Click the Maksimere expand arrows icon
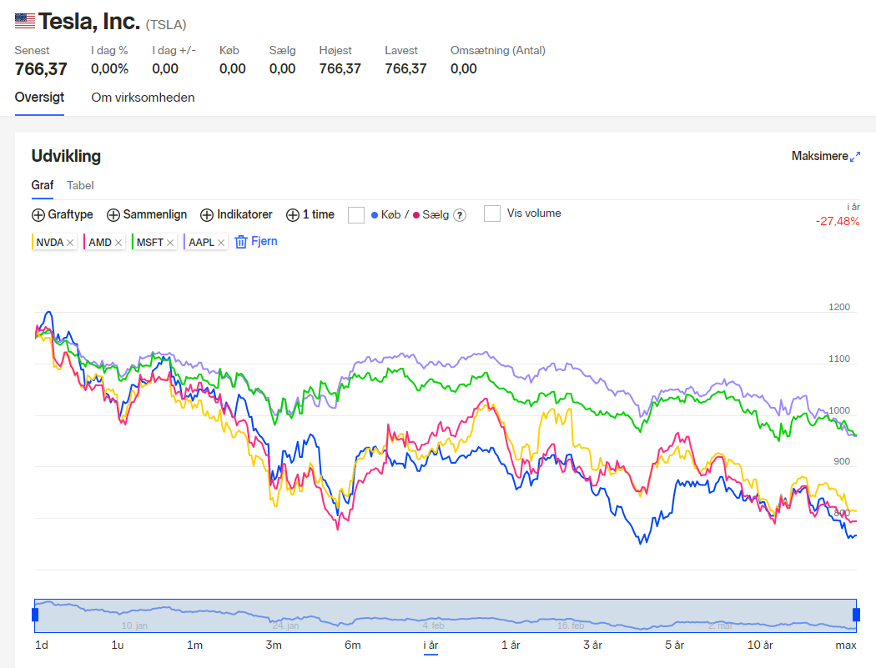 (855, 157)
